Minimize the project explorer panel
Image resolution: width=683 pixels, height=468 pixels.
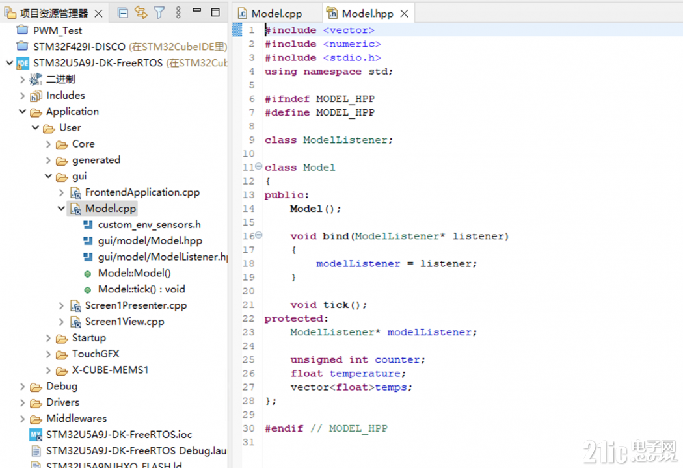pyautogui.click(x=197, y=10)
